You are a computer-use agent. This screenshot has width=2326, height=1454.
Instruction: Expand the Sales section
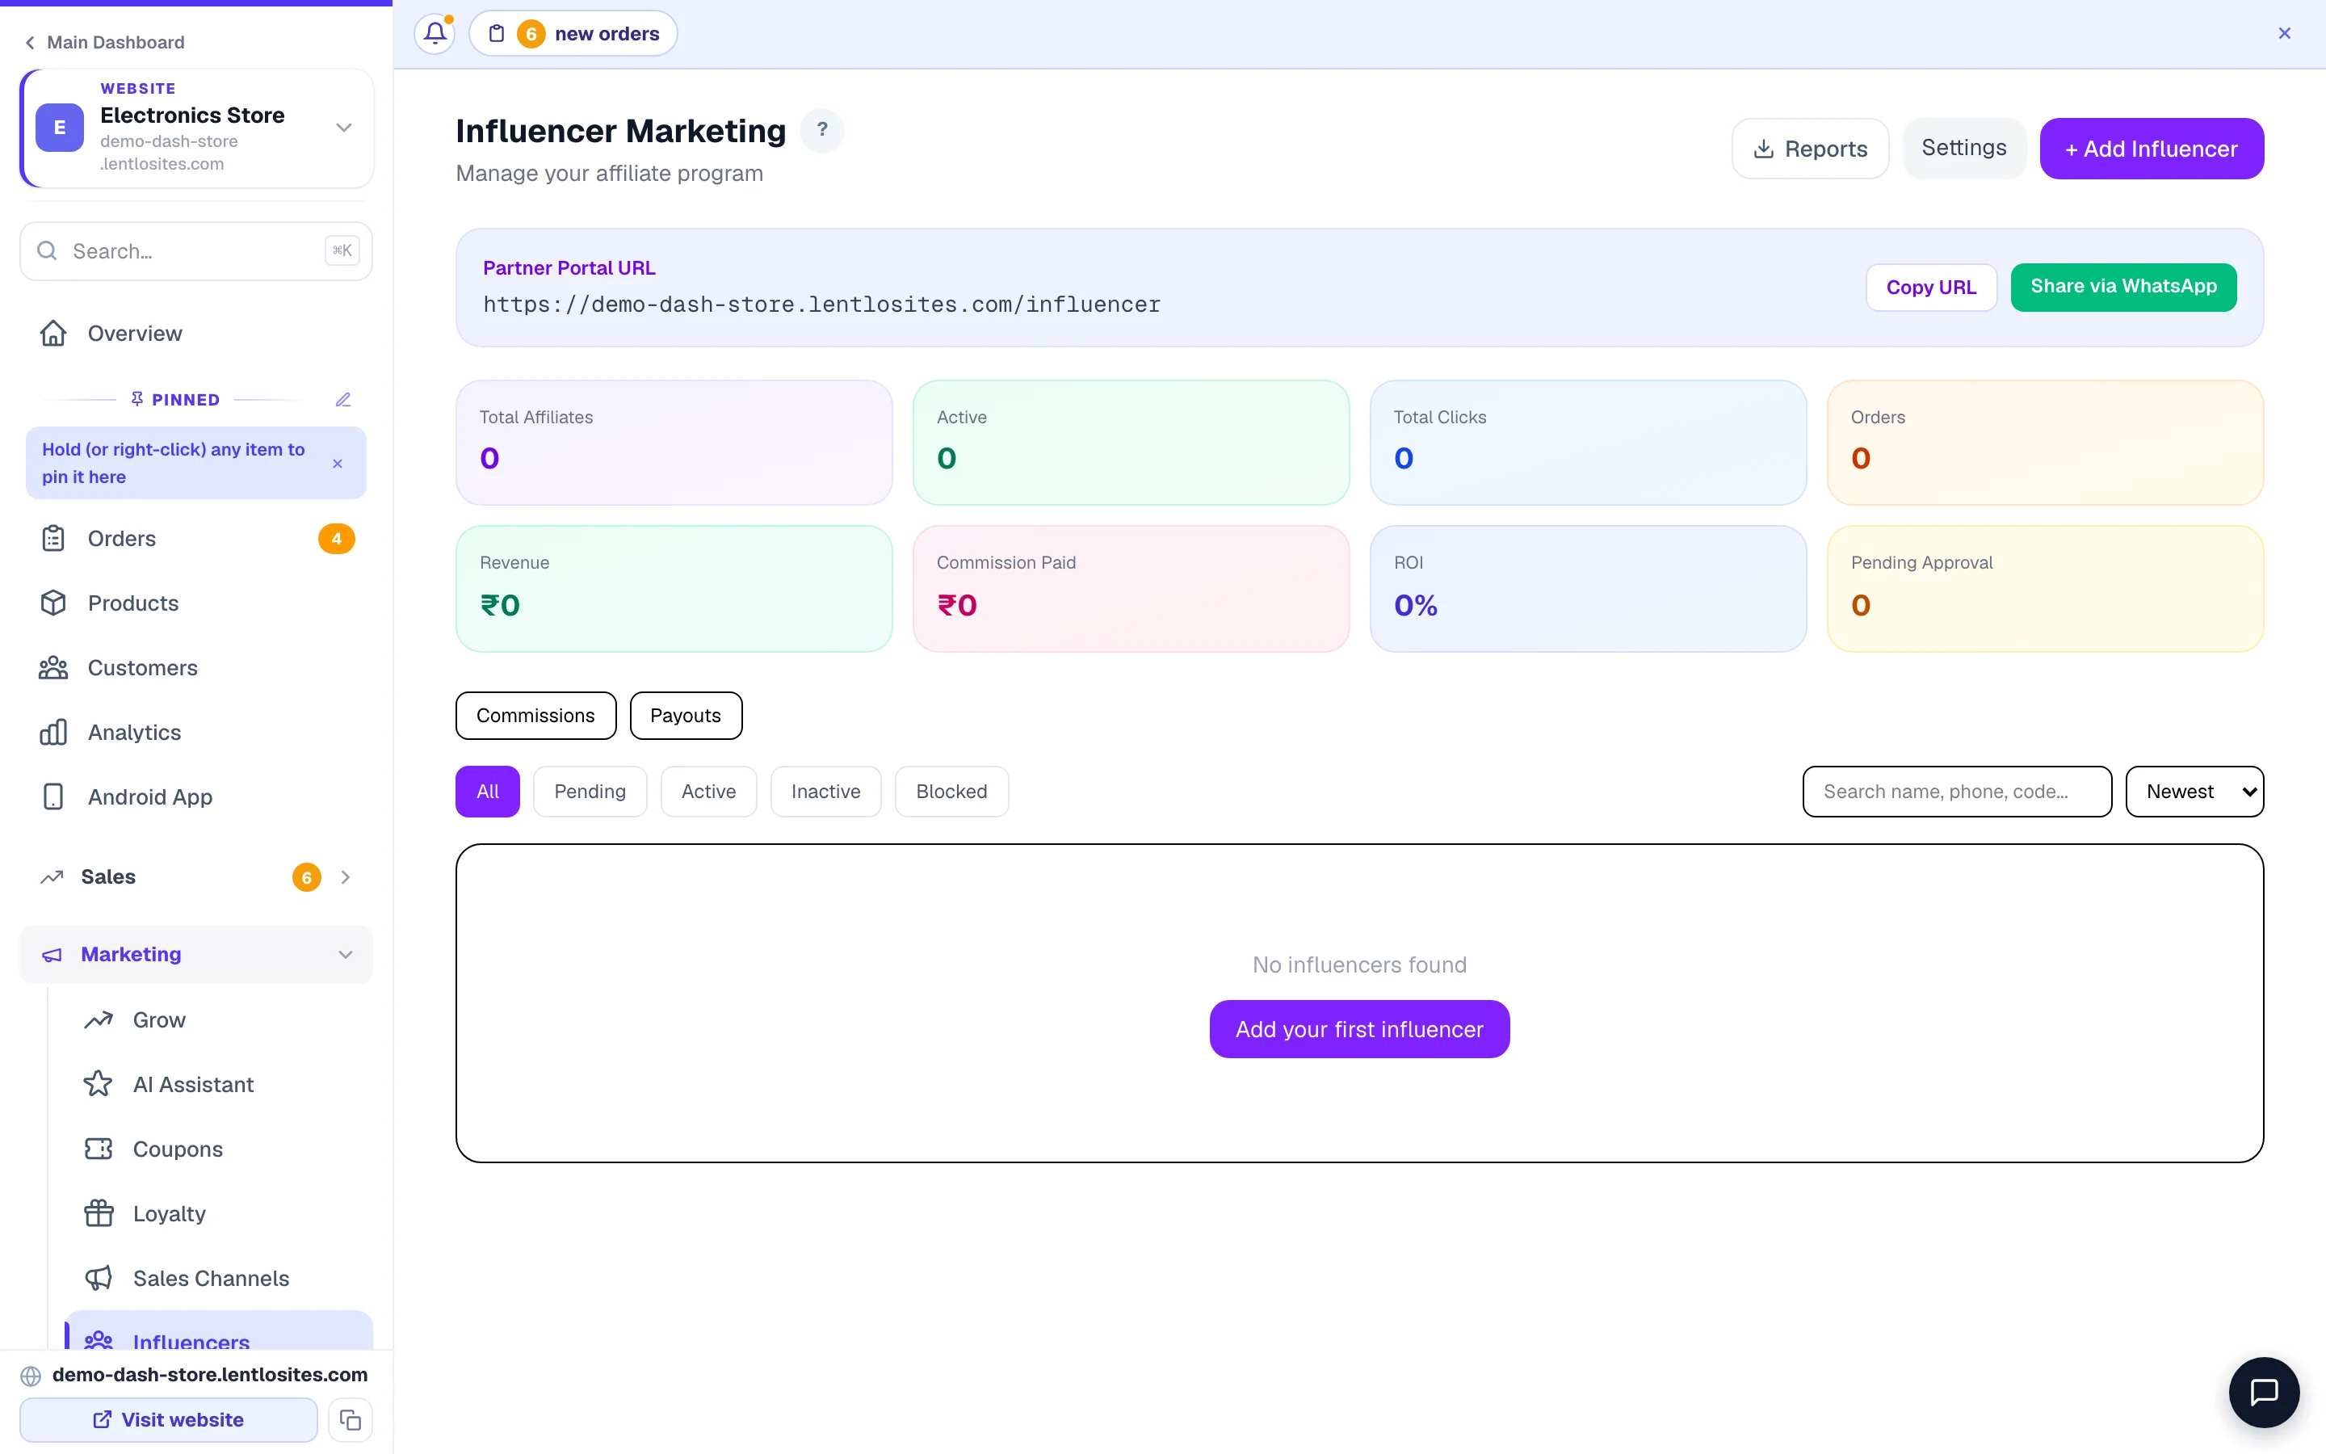(x=196, y=876)
